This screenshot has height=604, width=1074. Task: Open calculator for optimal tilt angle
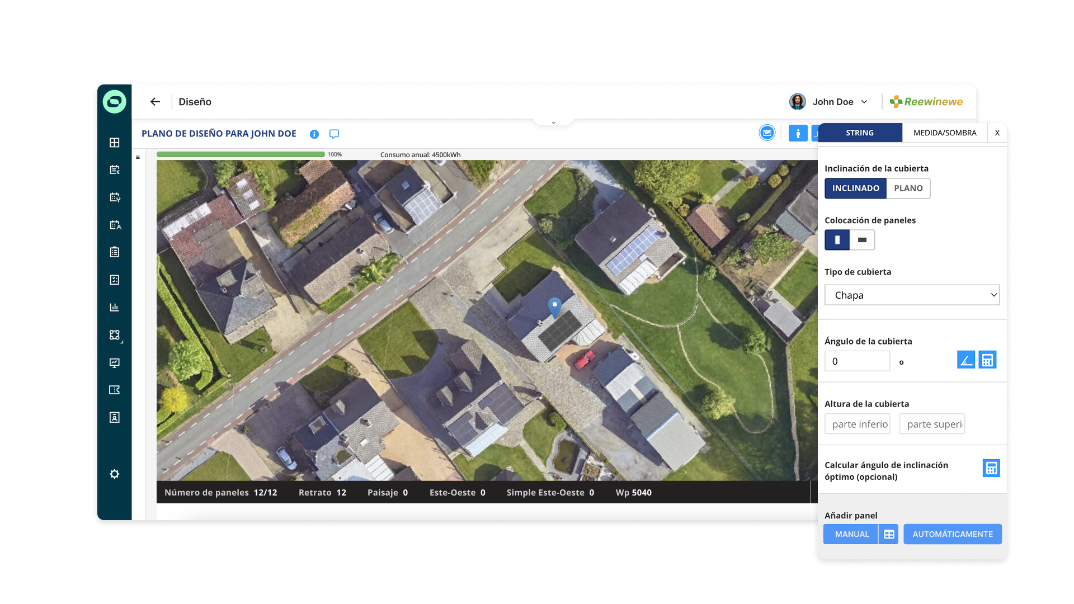pos(991,468)
